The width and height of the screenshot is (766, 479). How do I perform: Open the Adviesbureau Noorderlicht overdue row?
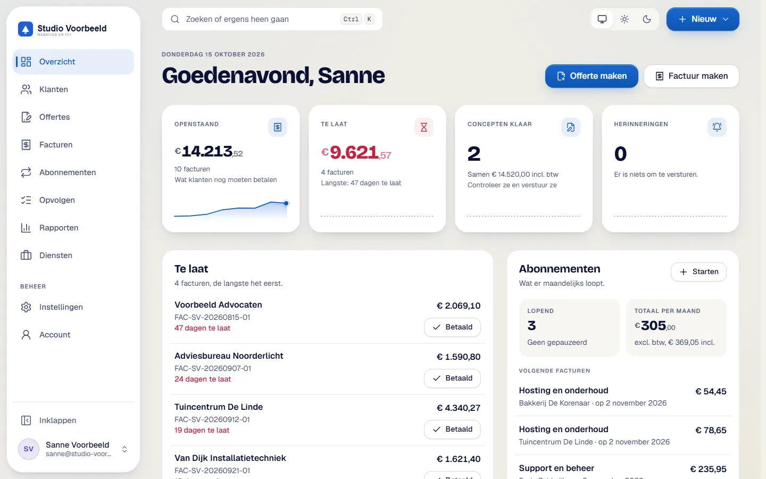(328, 369)
